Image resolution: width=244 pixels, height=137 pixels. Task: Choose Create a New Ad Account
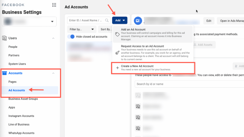click(153, 68)
